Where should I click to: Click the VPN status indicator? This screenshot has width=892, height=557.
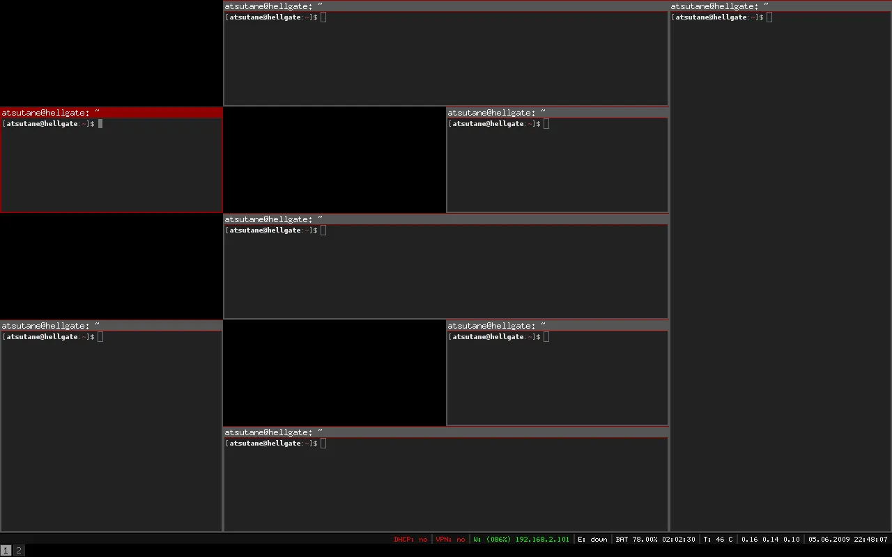[x=450, y=540]
